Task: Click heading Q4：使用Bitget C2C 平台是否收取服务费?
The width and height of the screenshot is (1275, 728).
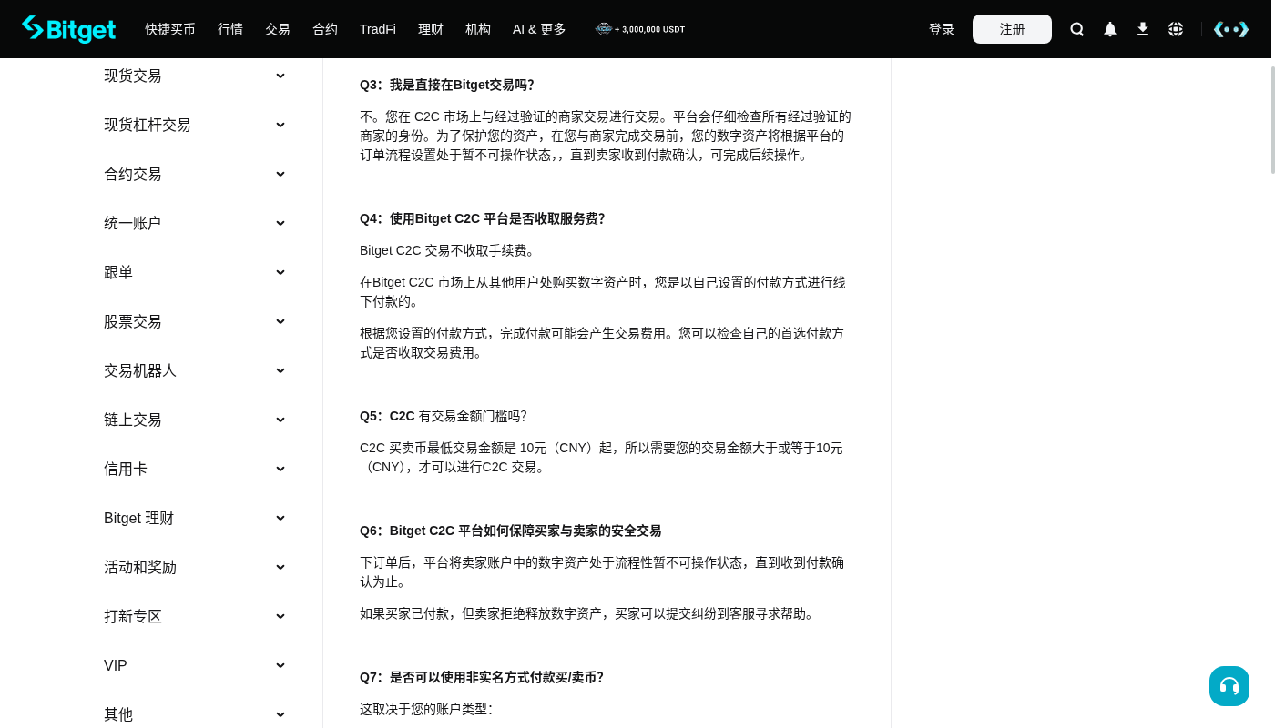Action: pos(483,218)
